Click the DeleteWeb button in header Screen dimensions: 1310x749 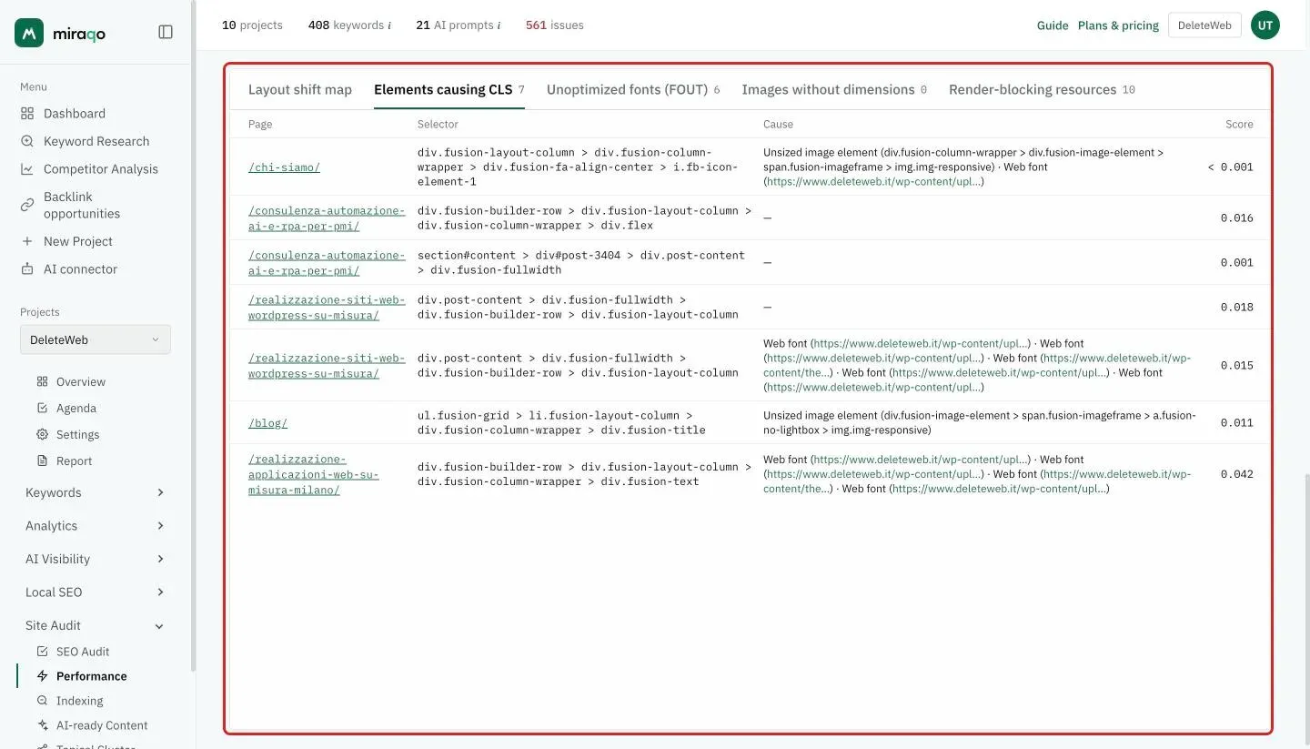pos(1204,25)
